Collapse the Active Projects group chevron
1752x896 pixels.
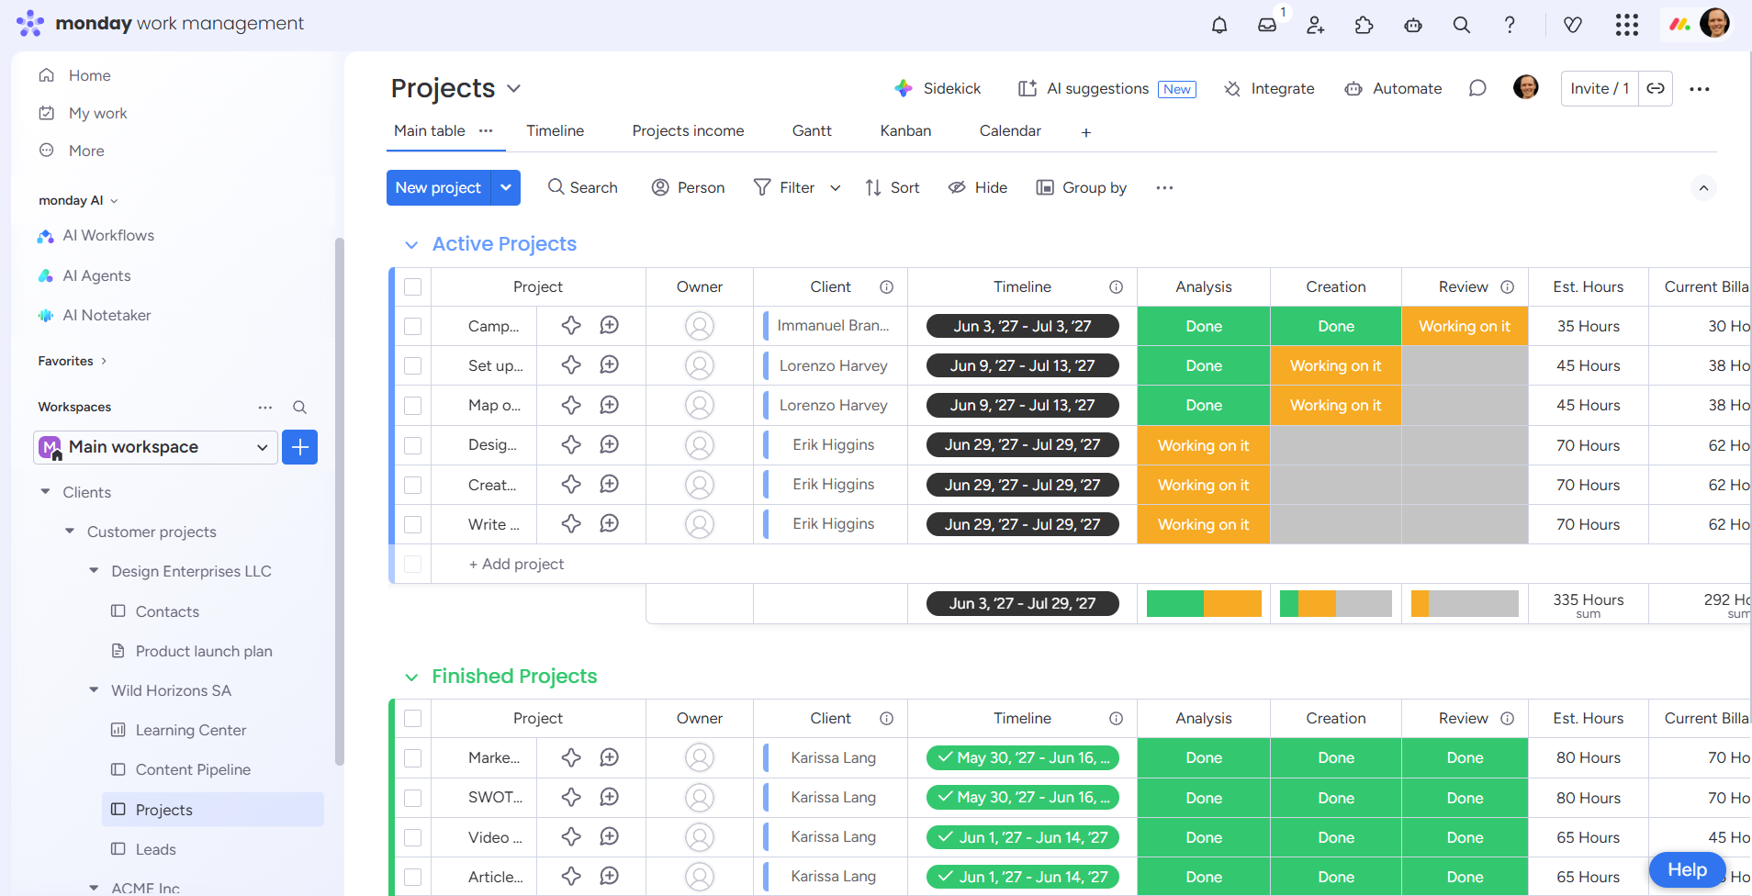(x=411, y=244)
